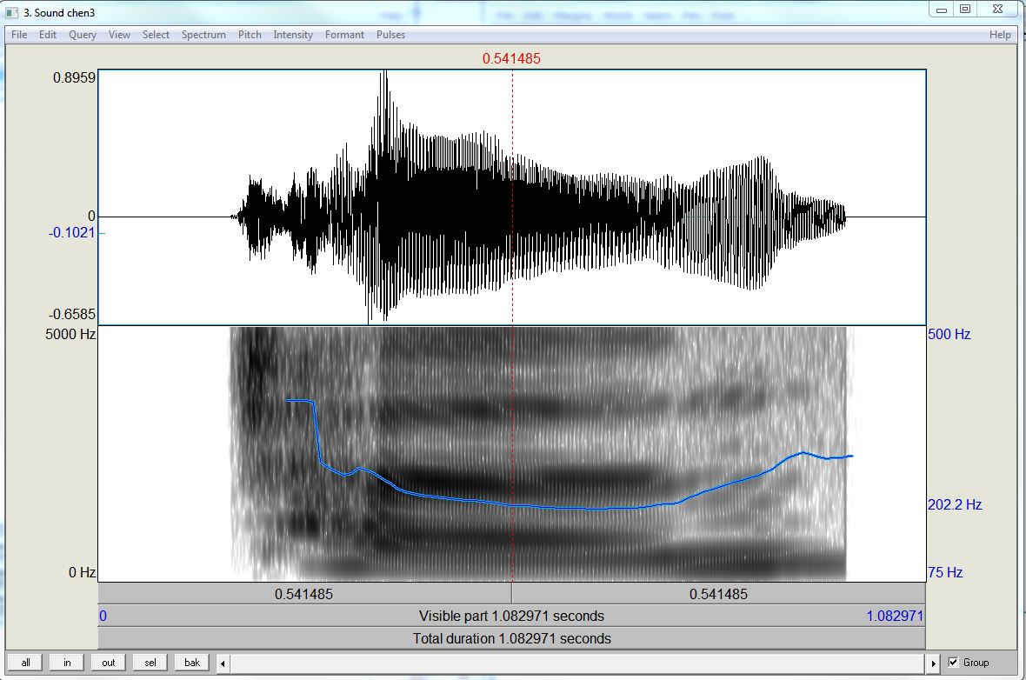
Task: Click the 'in' zoom button
Action: 67,663
